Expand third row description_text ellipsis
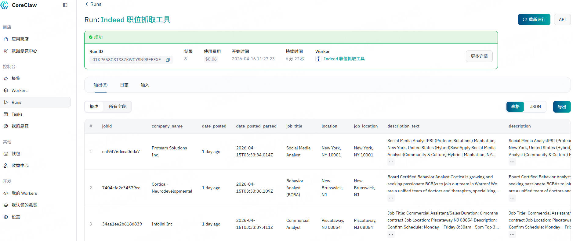This screenshot has width=573, height=241. click(391, 234)
